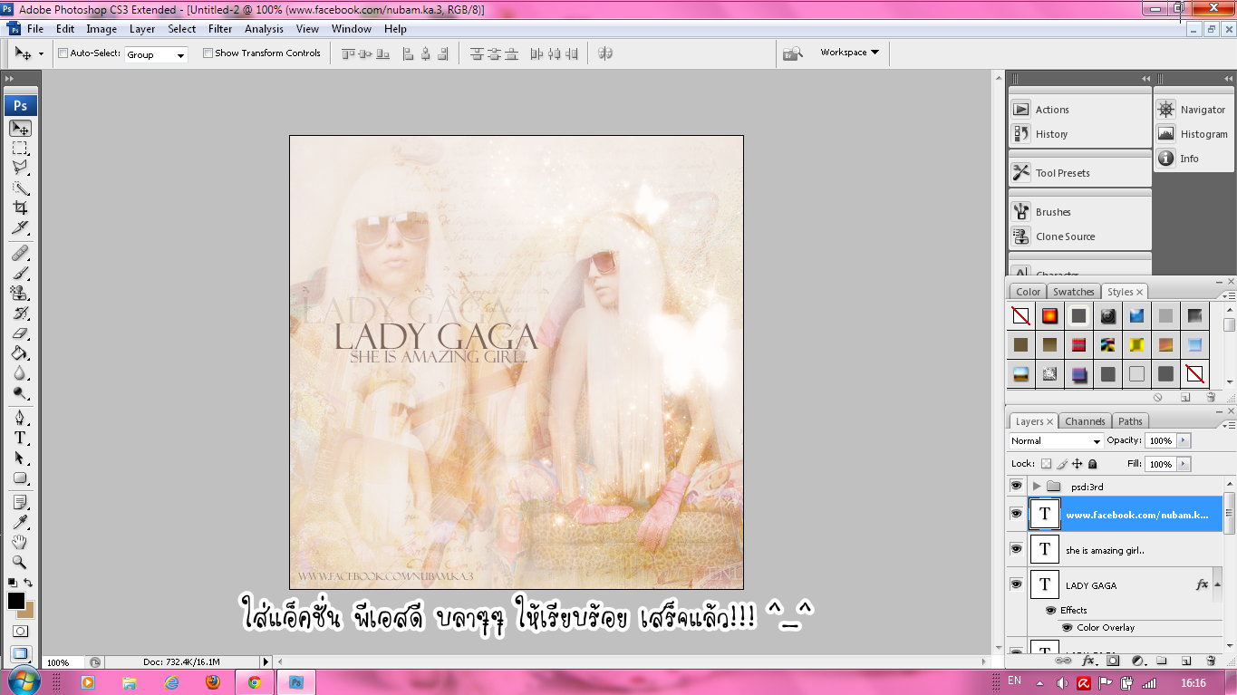Activate the Crop tool
The image size is (1237, 695).
coord(20,208)
